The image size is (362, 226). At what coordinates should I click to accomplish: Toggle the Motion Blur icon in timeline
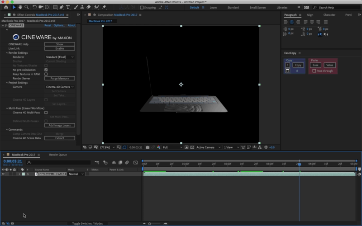pos(127,163)
